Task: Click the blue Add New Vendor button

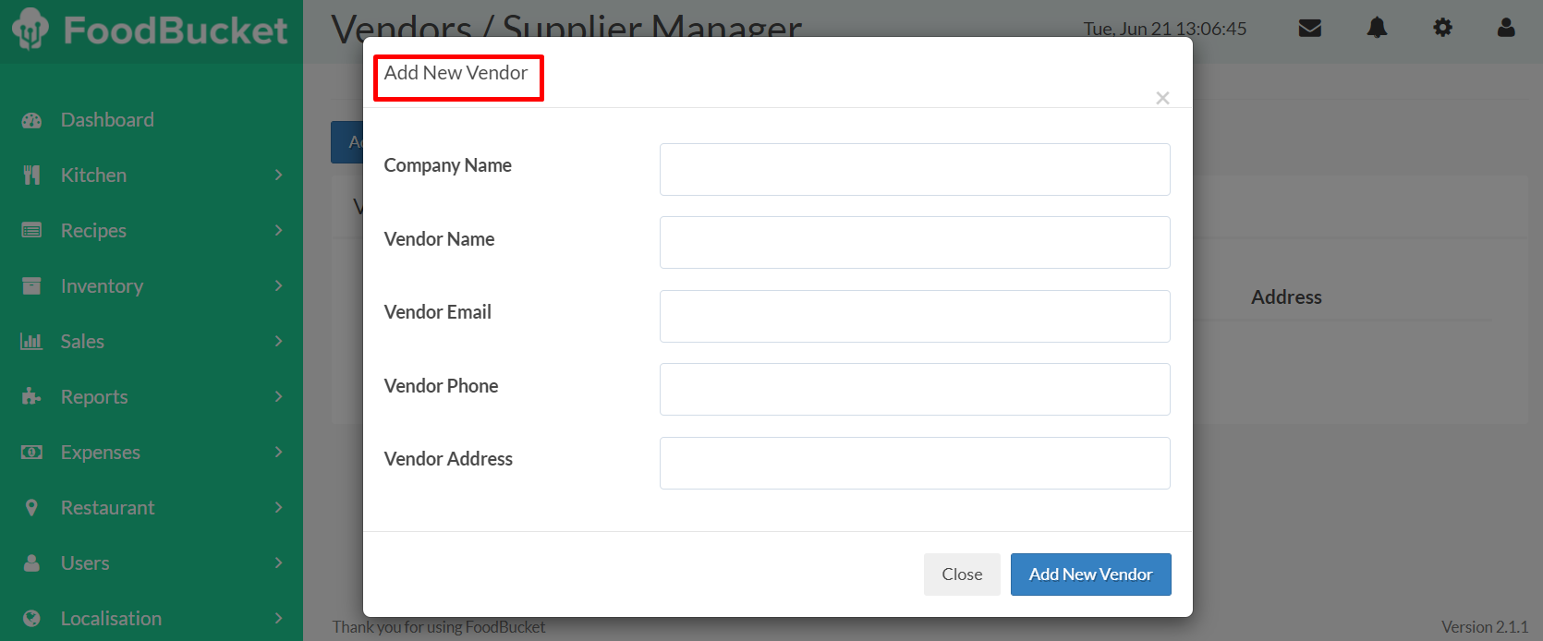Action: tap(1090, 574)
